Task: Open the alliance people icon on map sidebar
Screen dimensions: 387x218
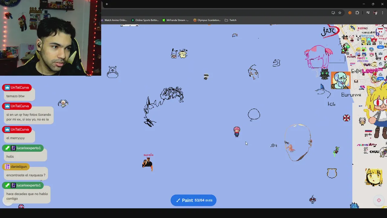Action: pyautogui.click(x=380, y=54)
